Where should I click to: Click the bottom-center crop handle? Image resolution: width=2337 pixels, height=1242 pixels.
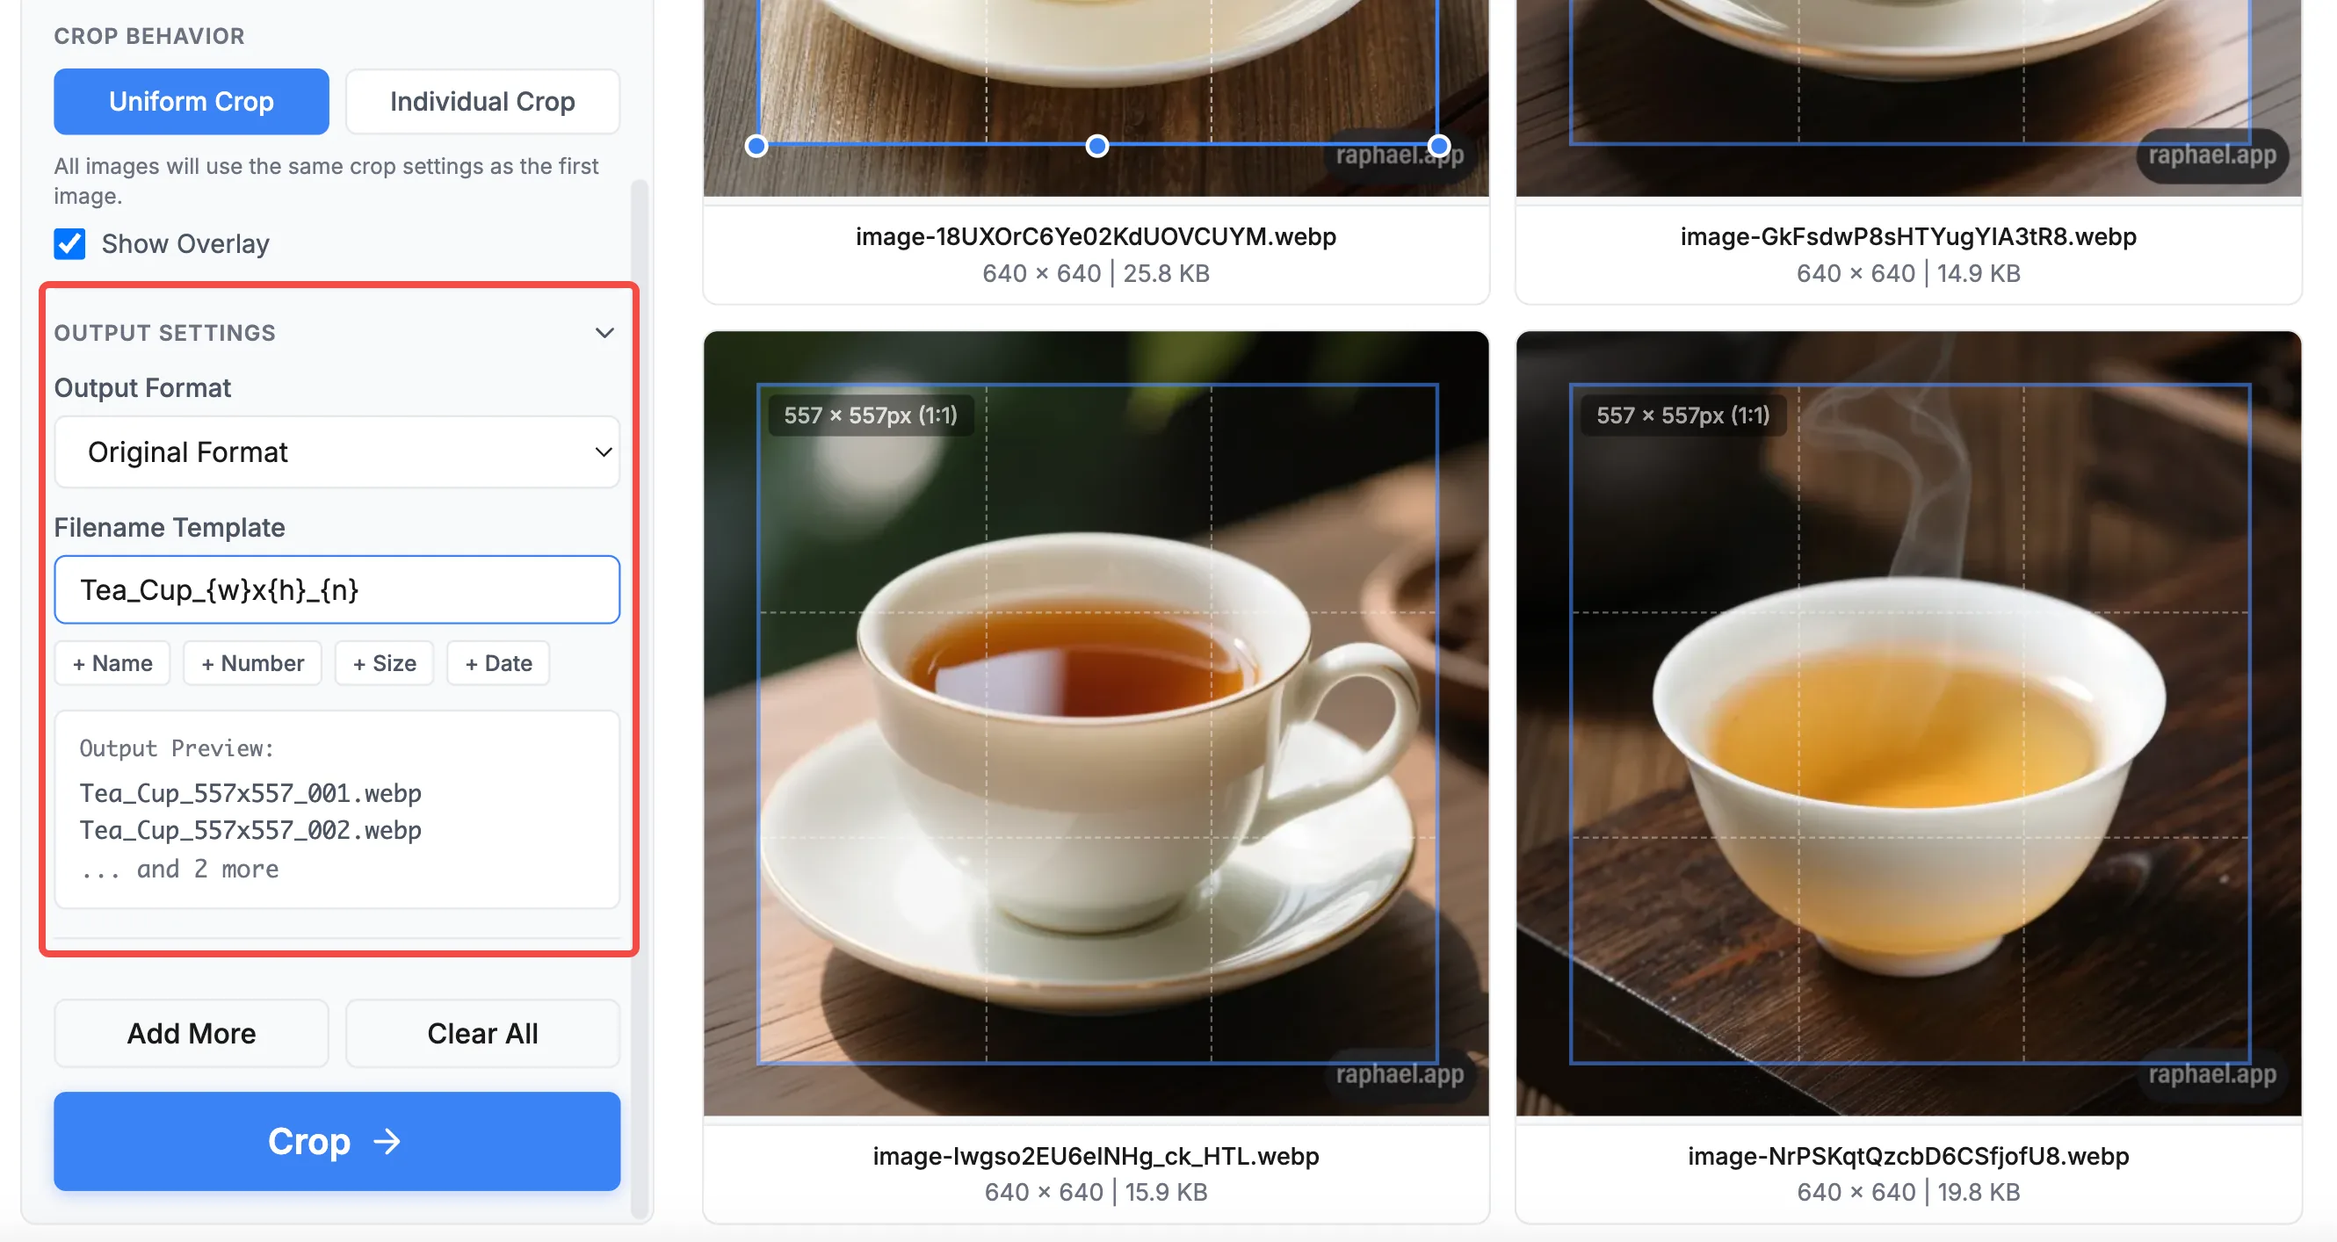[x=1096, y=145]
